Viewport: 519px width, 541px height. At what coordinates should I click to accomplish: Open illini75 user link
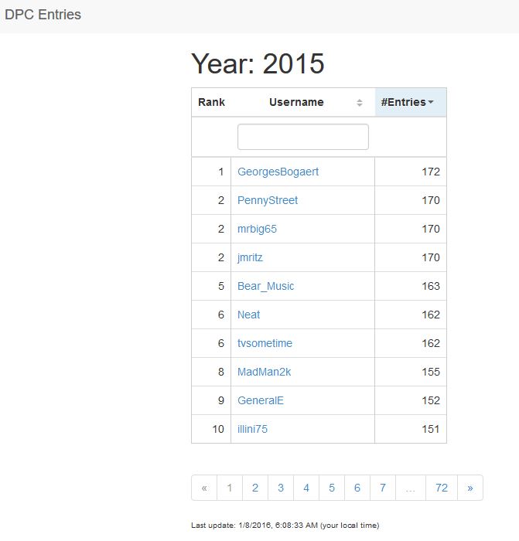coord(252,429)
